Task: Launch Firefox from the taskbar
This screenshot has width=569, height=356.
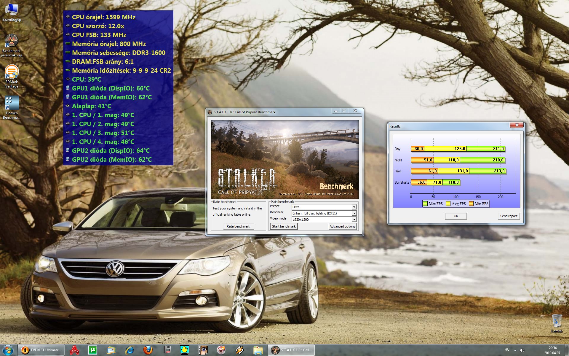Action: click(x=148, y=350)
